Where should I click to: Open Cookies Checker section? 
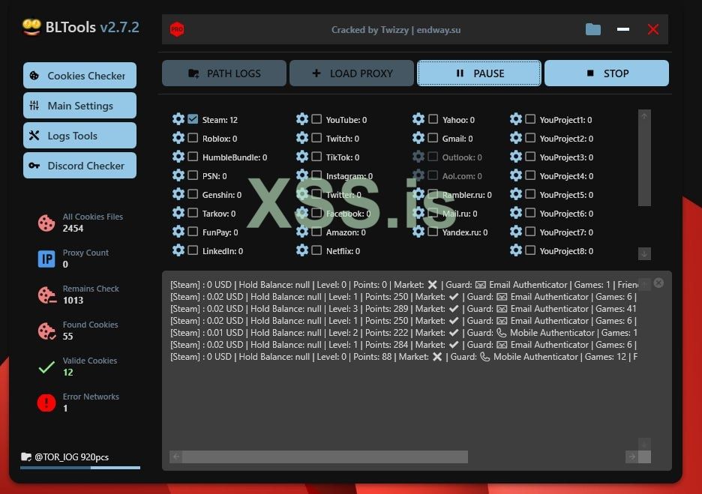pyautogui.click(x=79, y=75)
